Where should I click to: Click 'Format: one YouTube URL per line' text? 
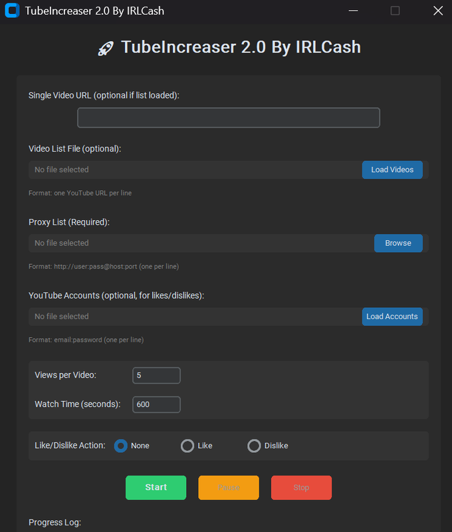pos(80,193)
